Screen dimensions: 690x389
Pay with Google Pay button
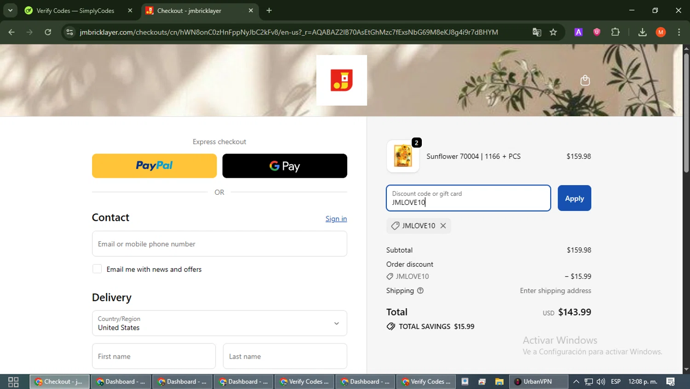click(x=285, y=166)
